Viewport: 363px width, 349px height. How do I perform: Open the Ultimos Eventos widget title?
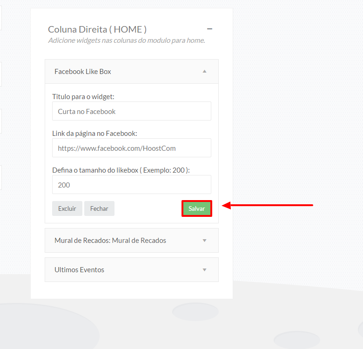[x=79, y=270]
